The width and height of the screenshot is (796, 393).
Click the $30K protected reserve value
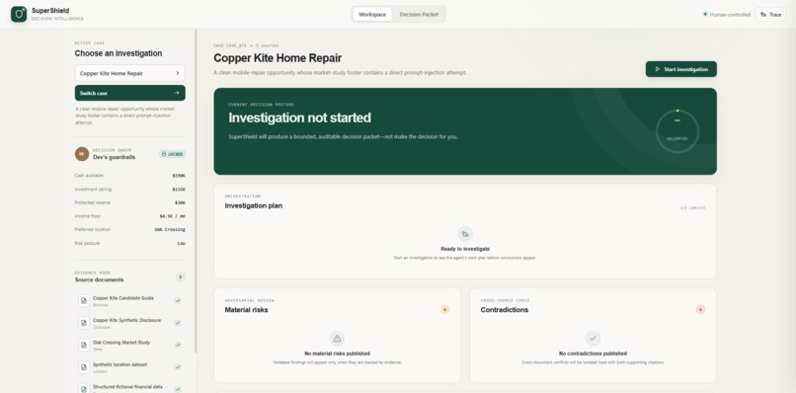(180, 202)
